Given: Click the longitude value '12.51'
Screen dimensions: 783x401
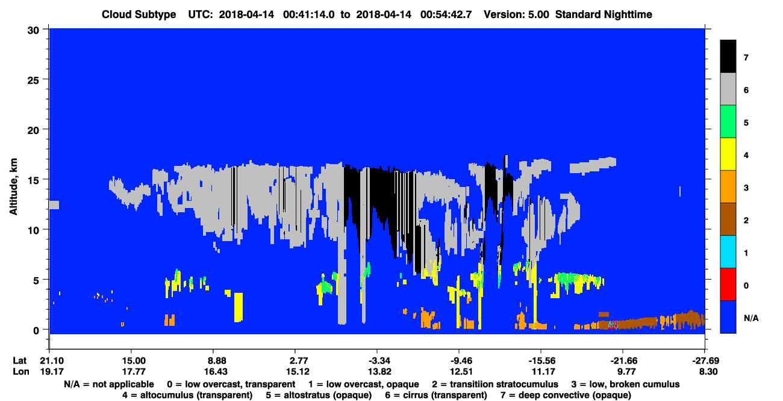Looking at the screenshot, I should [x=461, y=372].
